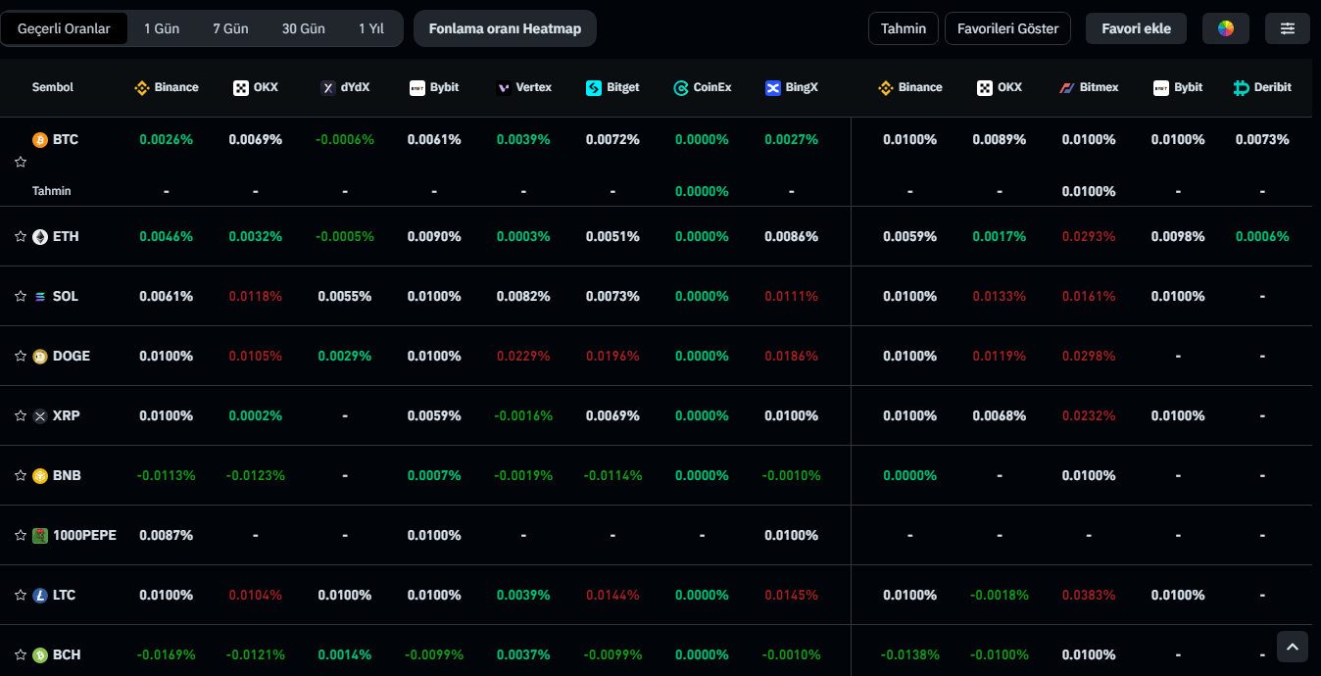Click the dYdX exchange logo
Image resolution: width=1321 pixels, height=676 pixels.
(328, 88)
